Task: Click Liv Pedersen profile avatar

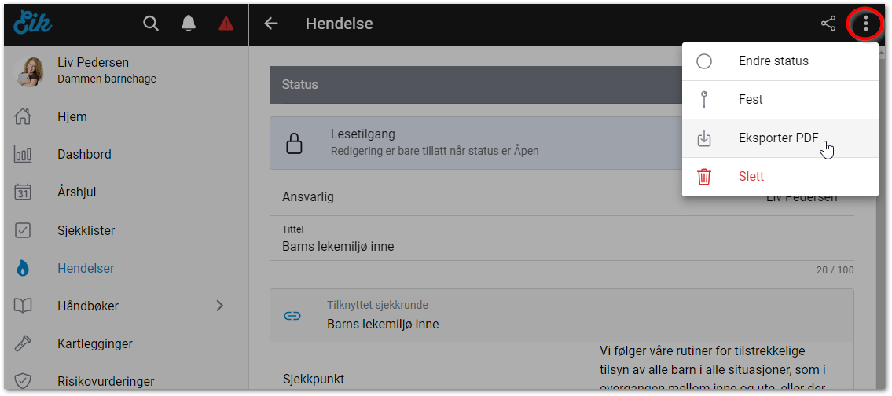Action: (30, 71)
